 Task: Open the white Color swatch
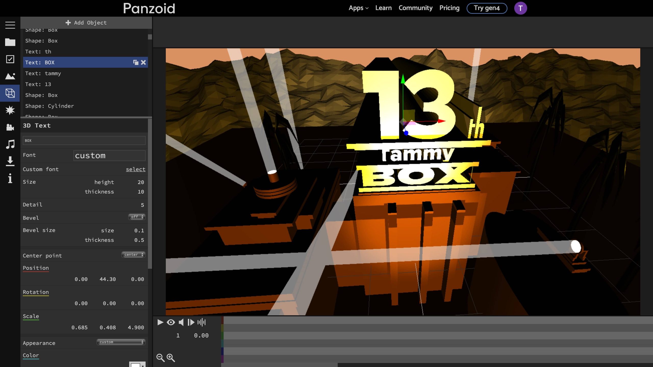coord(136,365)
